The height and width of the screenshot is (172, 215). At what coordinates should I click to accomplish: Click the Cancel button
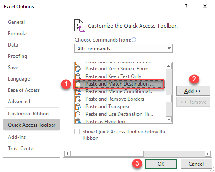[196, 164]
